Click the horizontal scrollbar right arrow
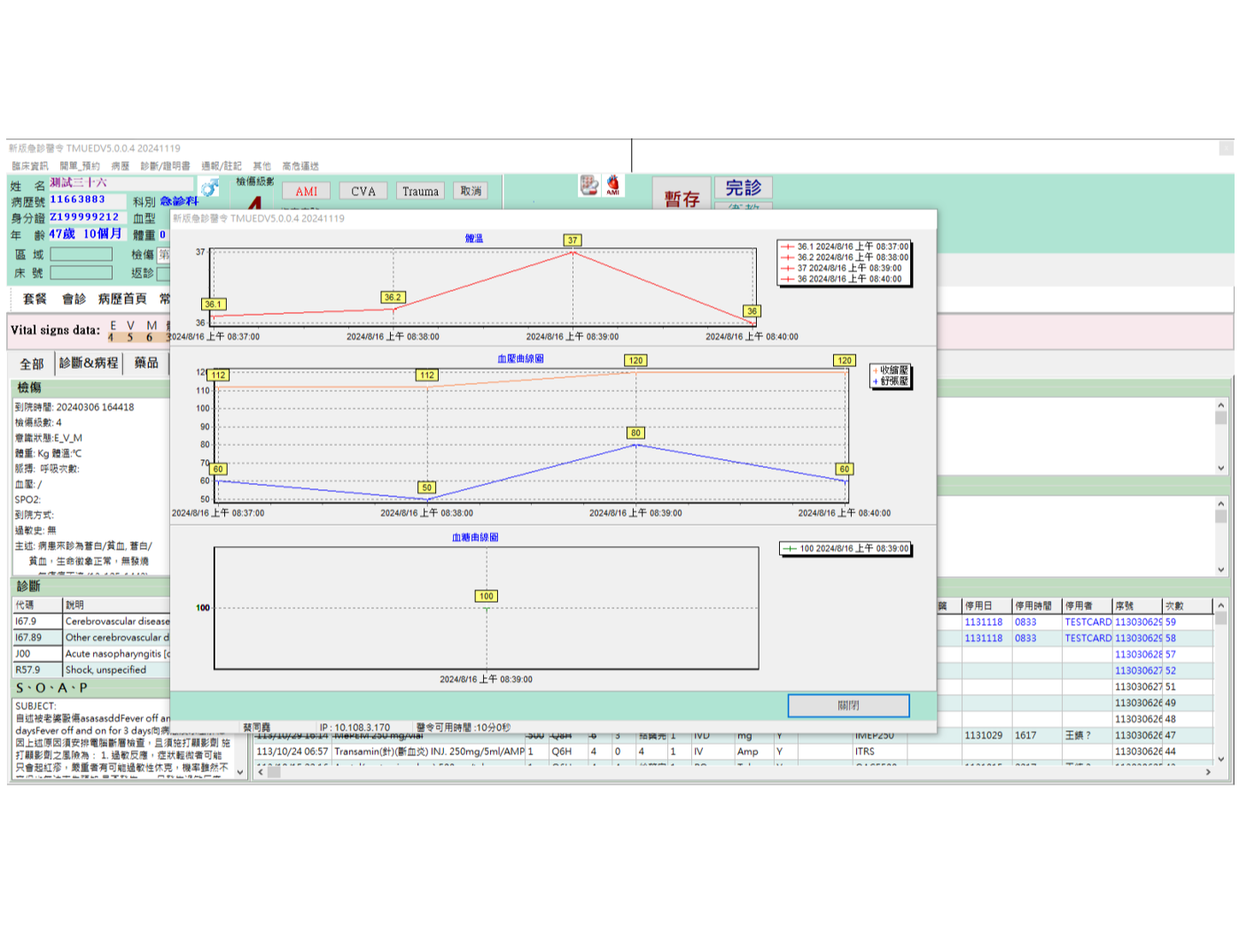 click(1208, 772)
